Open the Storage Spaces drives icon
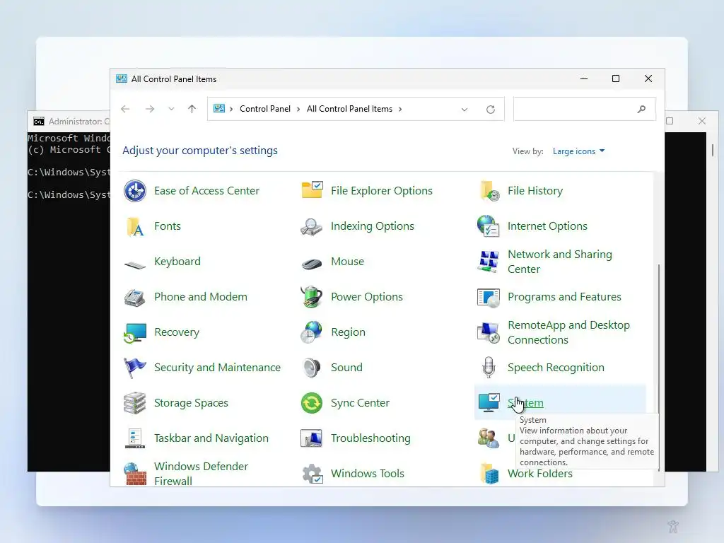 (135, 403)
